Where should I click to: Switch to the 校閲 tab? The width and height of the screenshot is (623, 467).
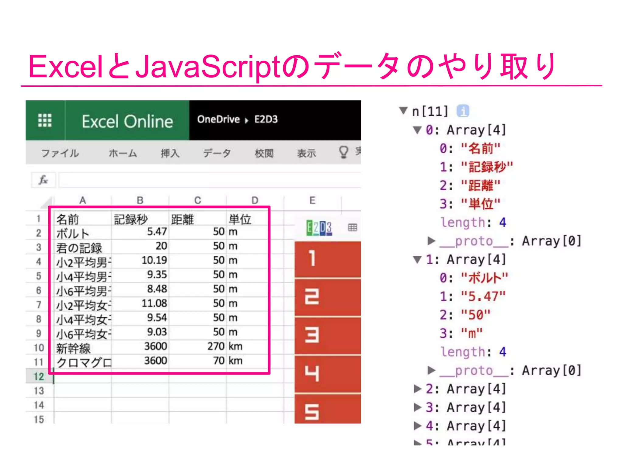[x=264, y=153]
